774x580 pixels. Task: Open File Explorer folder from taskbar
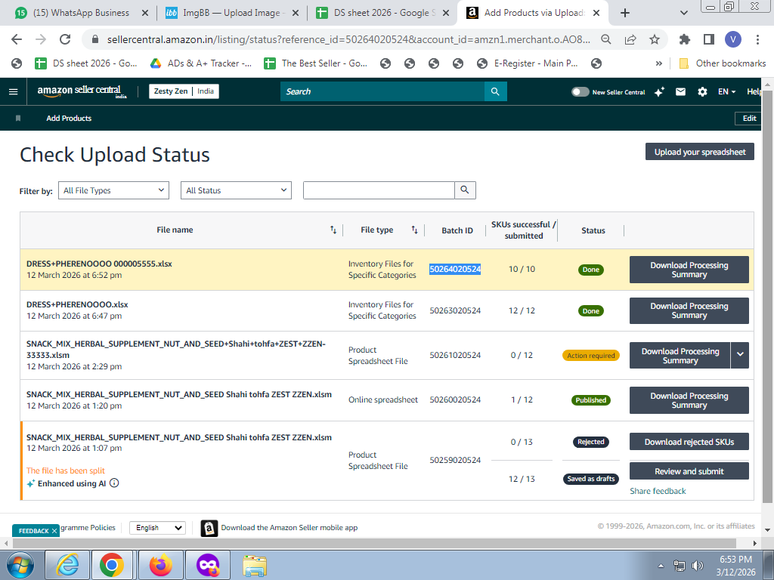(x=255, y=565)
